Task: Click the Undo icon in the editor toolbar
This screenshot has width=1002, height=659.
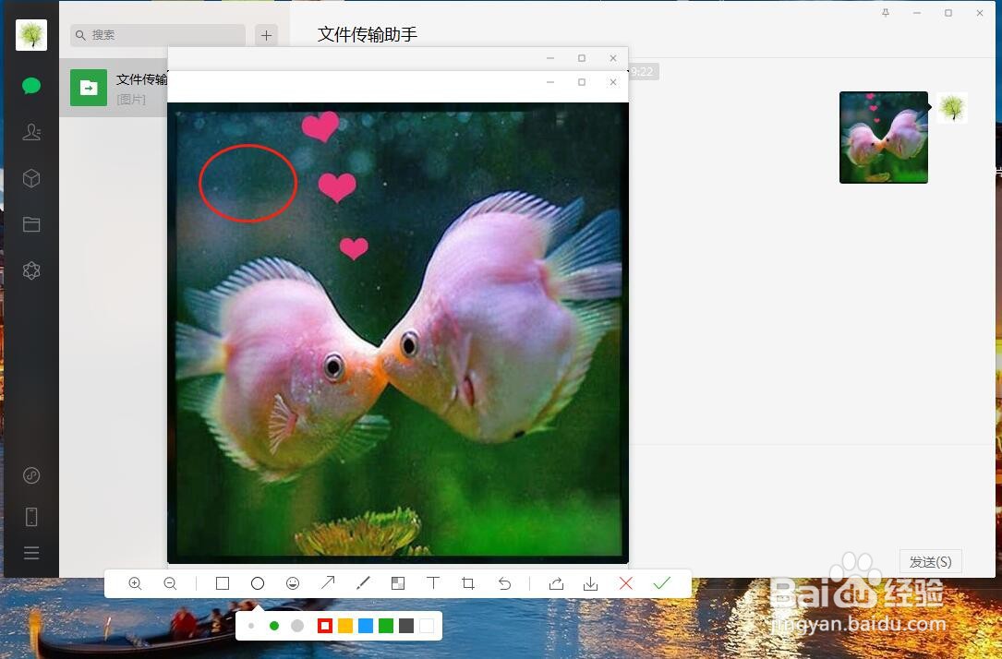Action: [503, 583]
